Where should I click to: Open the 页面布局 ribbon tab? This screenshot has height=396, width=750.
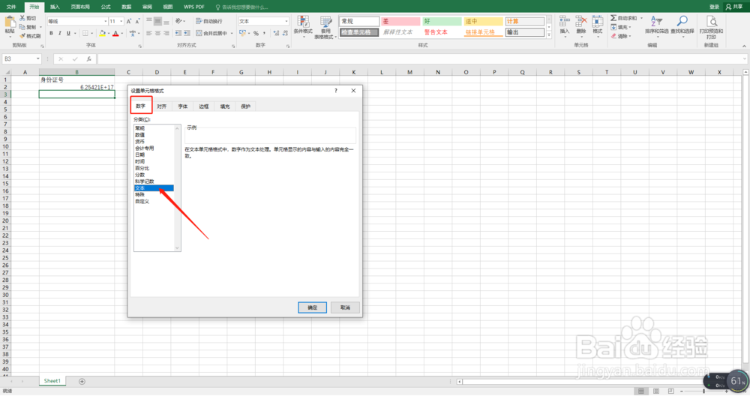pyautogui.click(x=80, y=7)
